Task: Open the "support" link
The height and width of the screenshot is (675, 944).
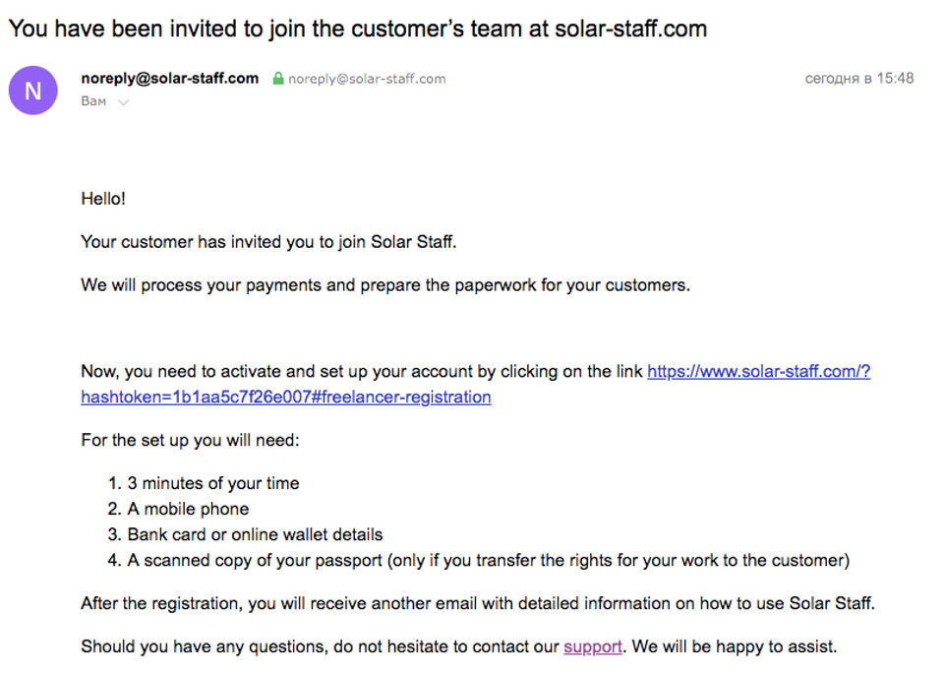Action: pos(592,646)
